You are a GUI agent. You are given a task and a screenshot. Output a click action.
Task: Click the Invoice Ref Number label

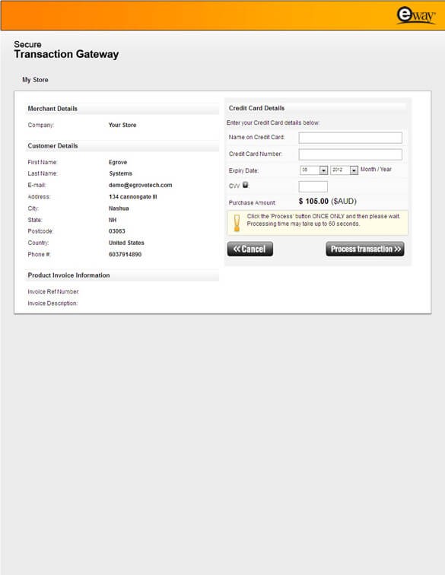click(53, 292)
